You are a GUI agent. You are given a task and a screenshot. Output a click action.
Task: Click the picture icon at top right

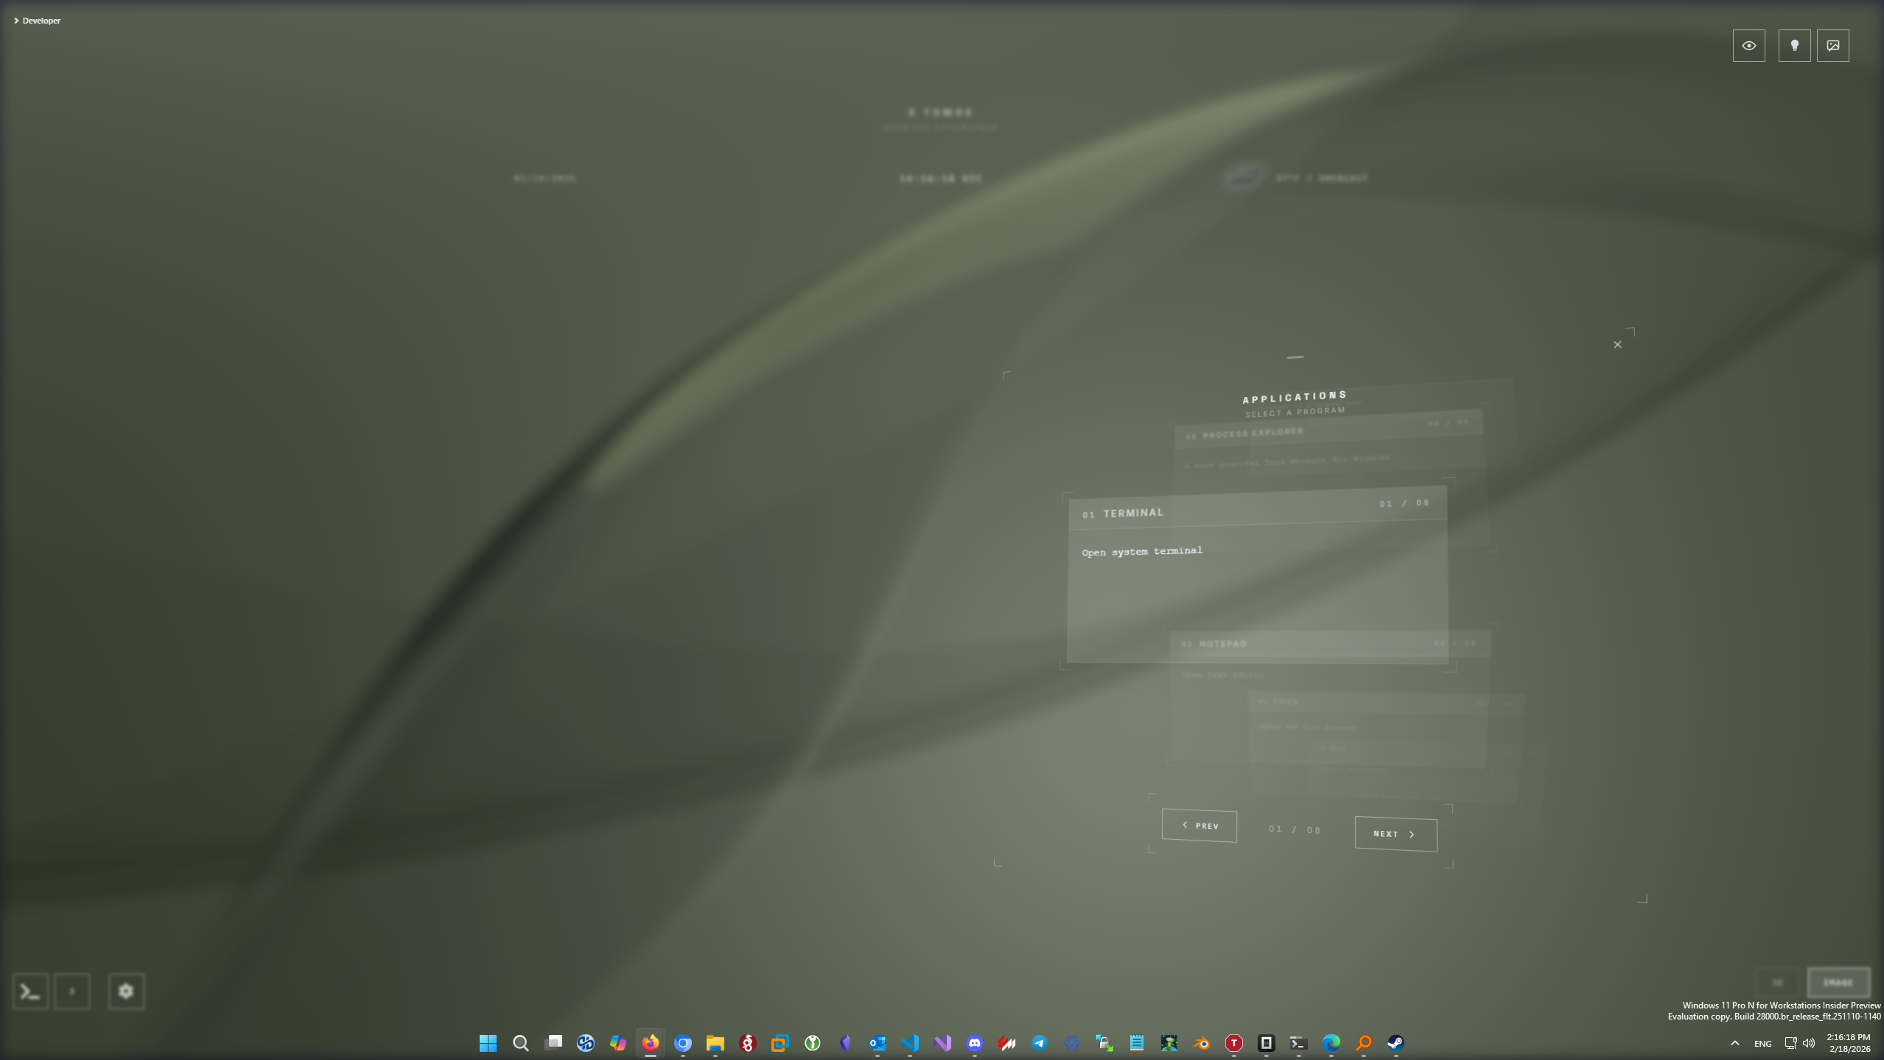(1832, 46)
